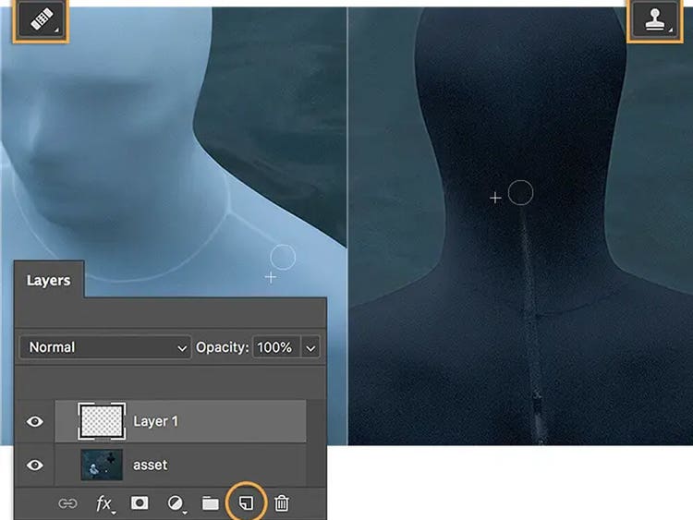Create new fill or adjustment layer
Image resolution: width=693 pixels, height=520 pixels.
pos(176,503)
